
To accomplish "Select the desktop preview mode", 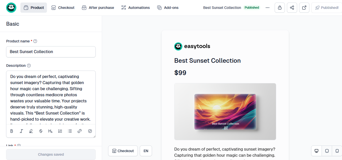I will click(x=316, y=151).
